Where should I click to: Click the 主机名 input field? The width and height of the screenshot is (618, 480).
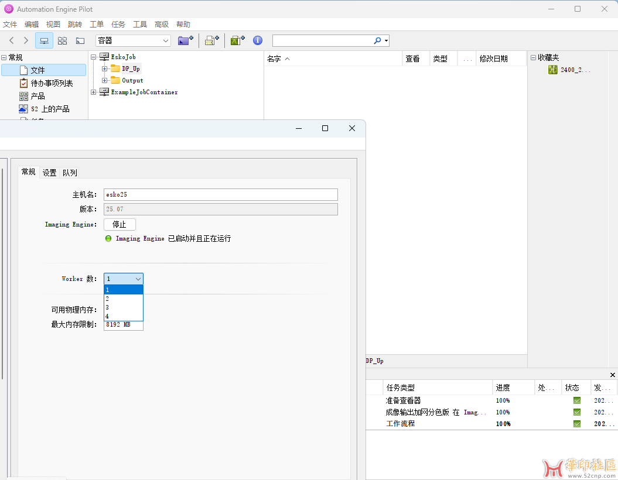(x=221, y=194)
